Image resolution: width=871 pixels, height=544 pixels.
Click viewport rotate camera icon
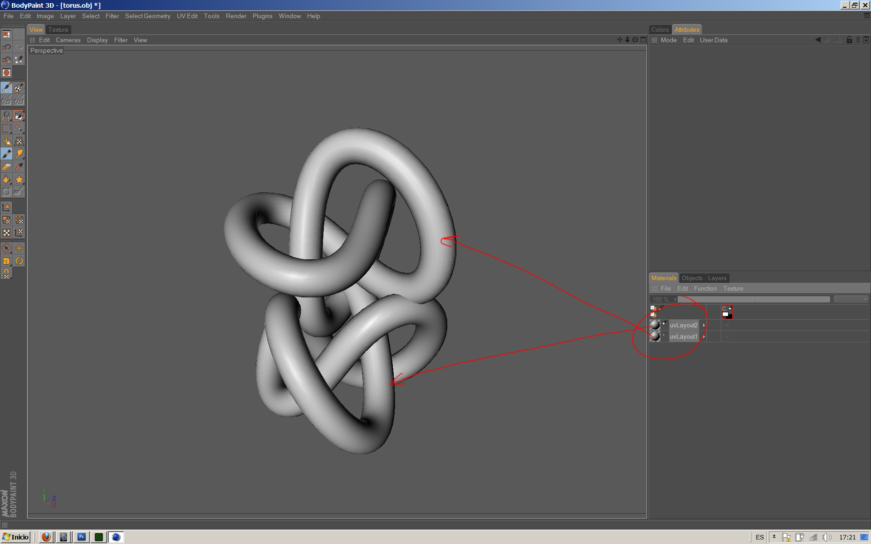click(635, 40)
